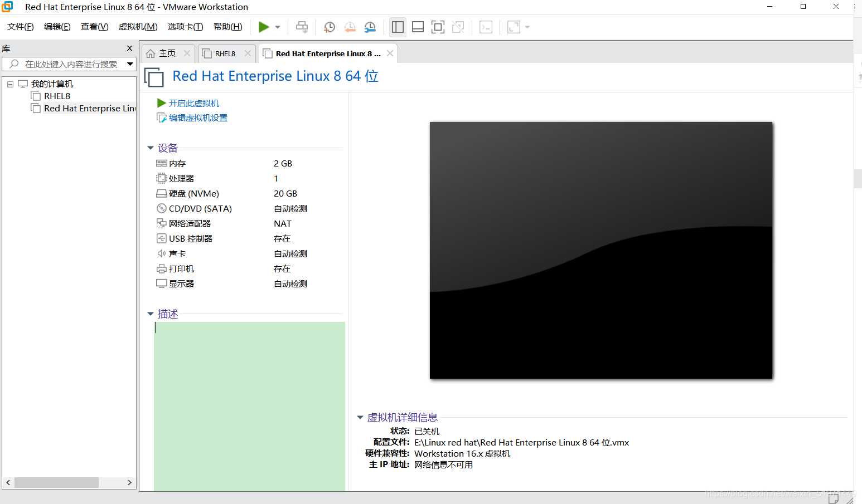This screenshot has width=862, height=504.
Task: Click the send Ctrl+Alt+Del toolbar icon
Action: pos(302,27)
